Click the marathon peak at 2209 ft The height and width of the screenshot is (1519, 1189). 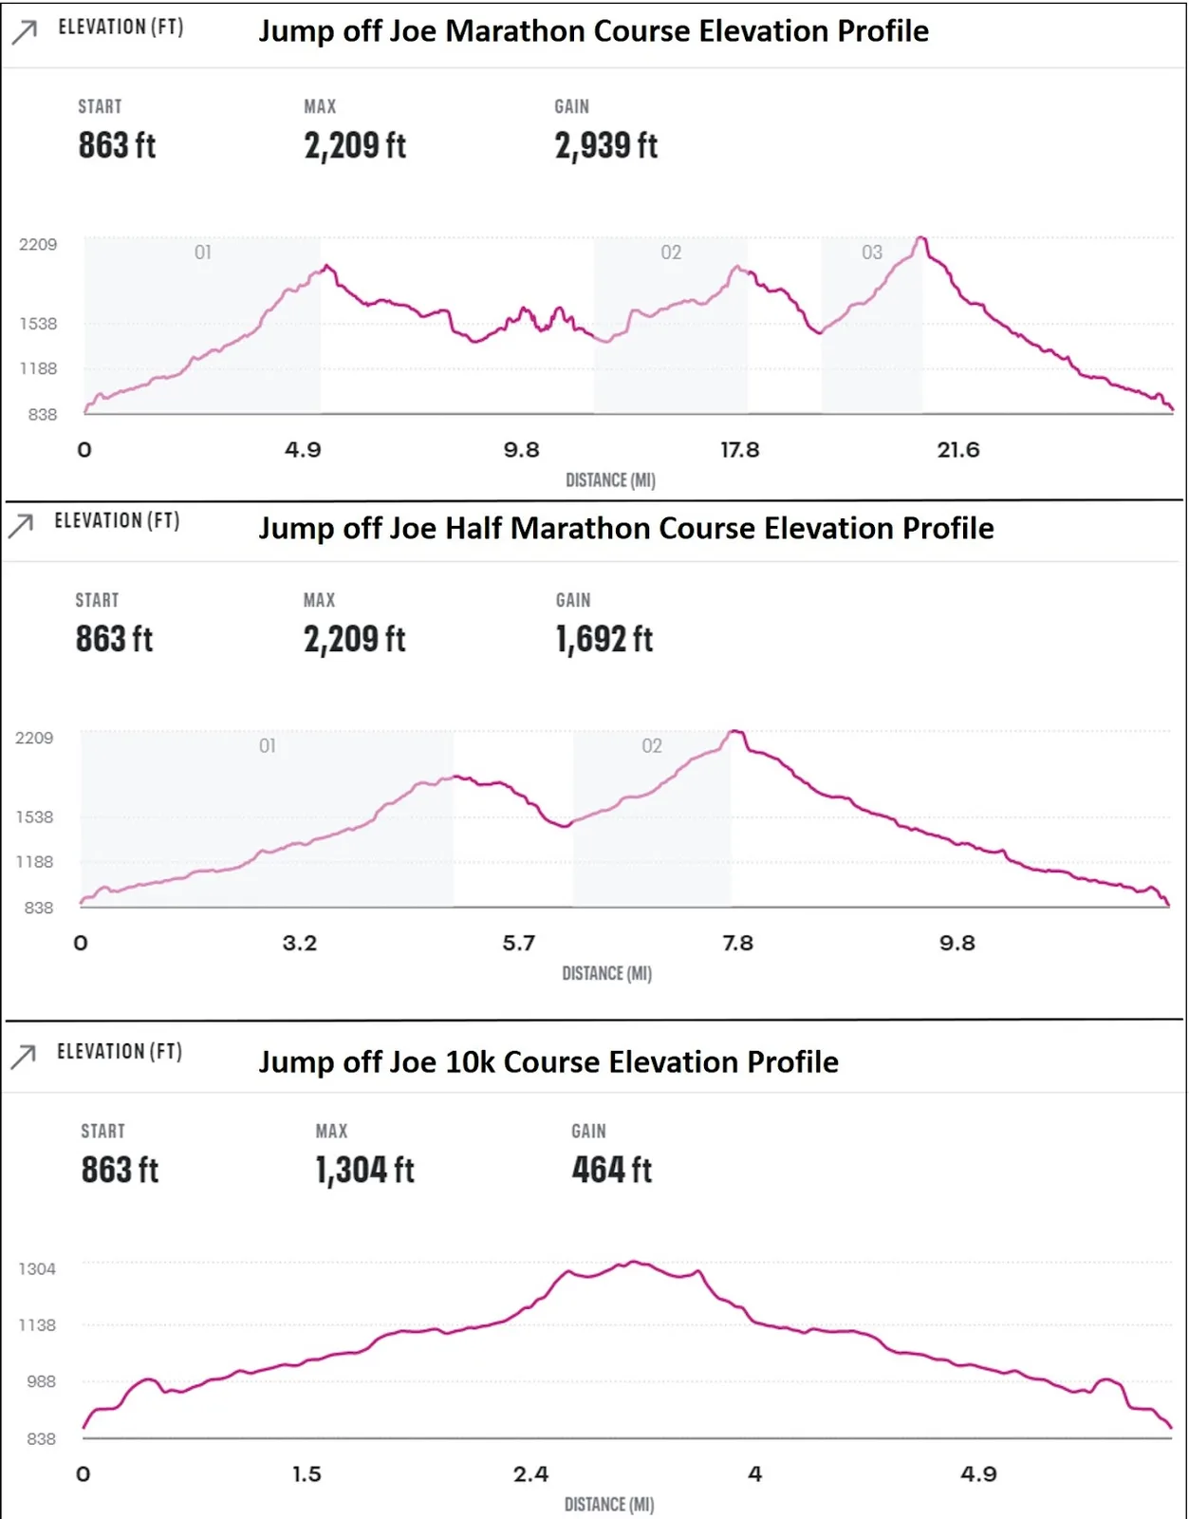pyautogui.click(x=920, y=239)
